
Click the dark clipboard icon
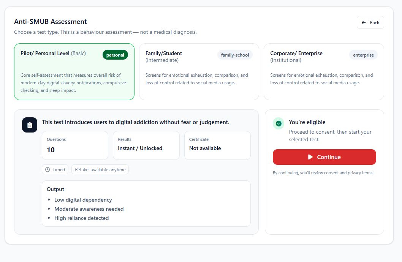[30, 125]
